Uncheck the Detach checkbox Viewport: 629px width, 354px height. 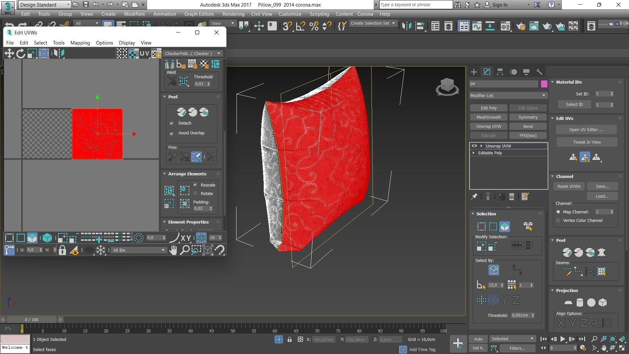click(172, 123)
